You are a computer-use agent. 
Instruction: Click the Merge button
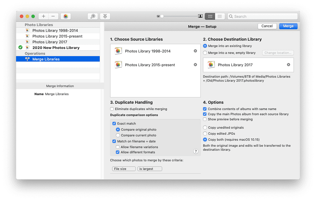click(288, 26)
